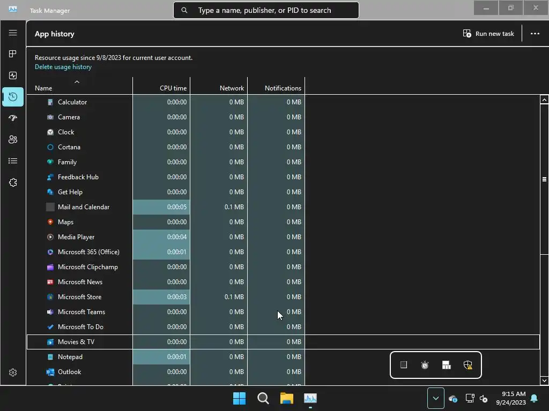This screenshot has width=549, height=411.
Task: Click the Get Help icon
Action: pyautogui.click(x=50, y=192)
